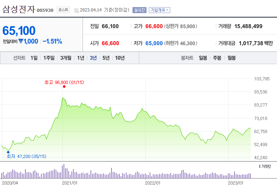Image resolution: width=277 pixels, height=194 pixels.
Task: Select the 1일 line chart tab
Action: [34, 58]
